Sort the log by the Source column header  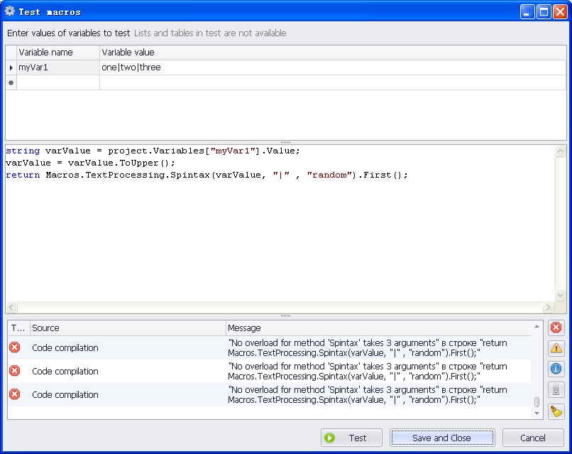(128, 328)
